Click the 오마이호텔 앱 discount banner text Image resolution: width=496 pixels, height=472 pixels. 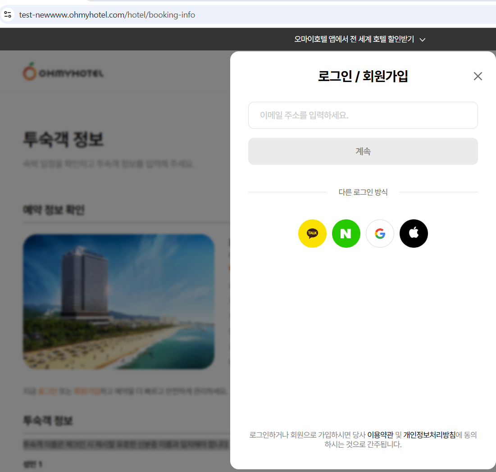tap(354, 39)
